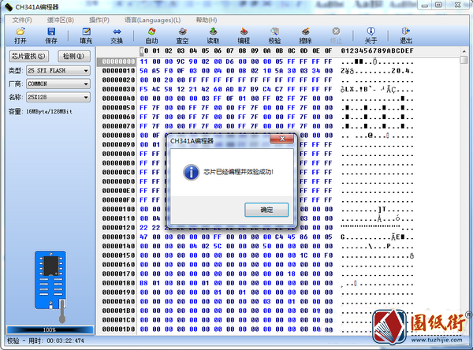Click the 读取 (Read) chip icon
The height and width of the screenshot is (350, 473).
[213, 35]
